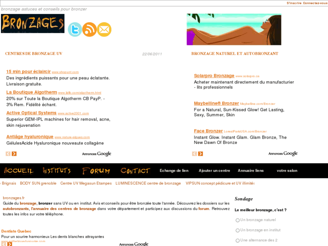Image resolution: width=328 pixels, height=246 pixels.
Task: Open the Twitter icon link
Action: pyautogui.click(x=75, y=29)
